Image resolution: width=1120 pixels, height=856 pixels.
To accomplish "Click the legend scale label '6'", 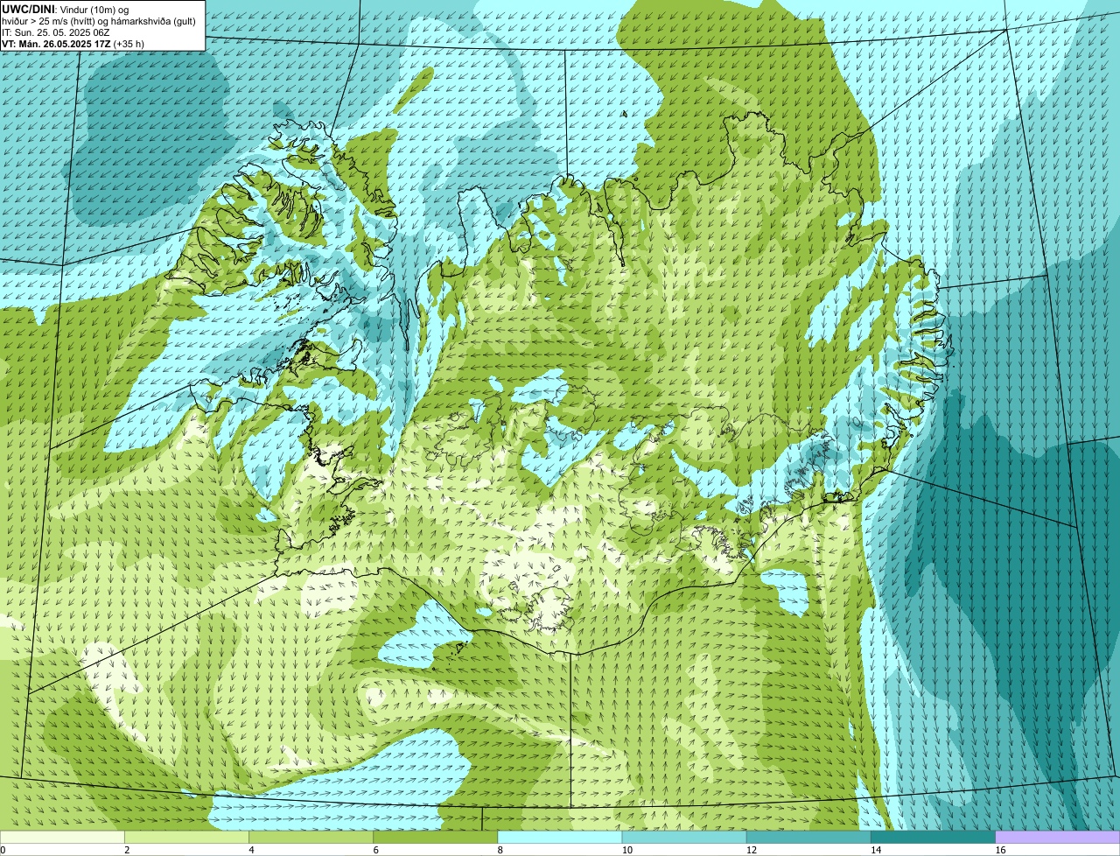I will click(376, 850).
